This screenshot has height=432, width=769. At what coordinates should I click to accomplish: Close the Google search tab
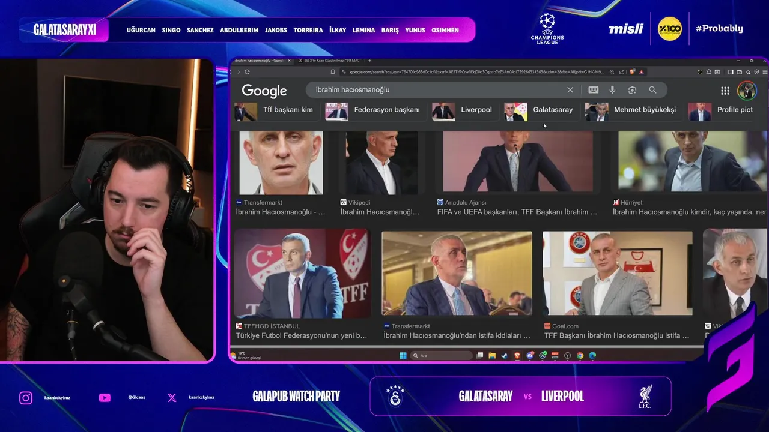click(289, 61)
